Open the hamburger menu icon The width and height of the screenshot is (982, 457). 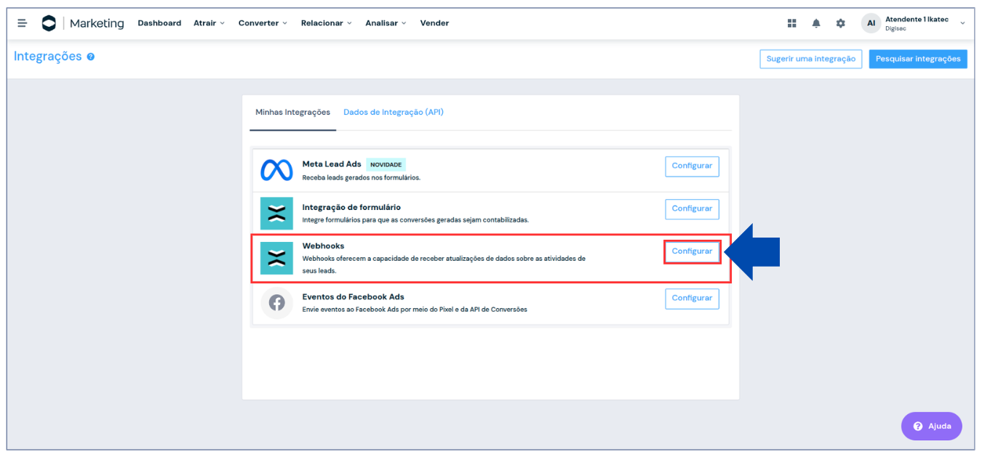coord(22,23)
